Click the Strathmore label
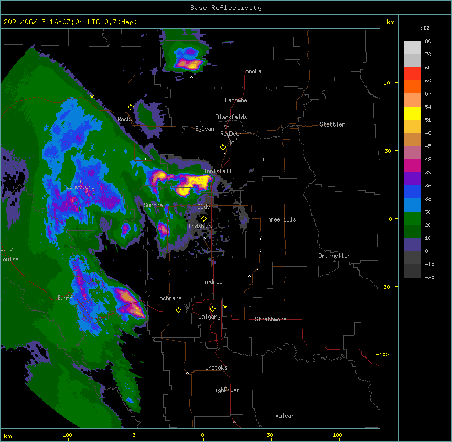452x442 pixels. (271, 319)
